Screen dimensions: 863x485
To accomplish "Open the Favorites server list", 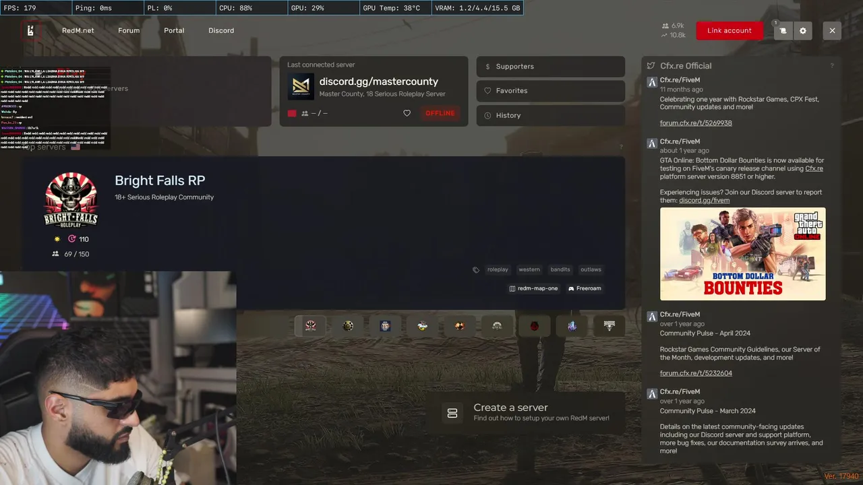I will tap(551, 91).
